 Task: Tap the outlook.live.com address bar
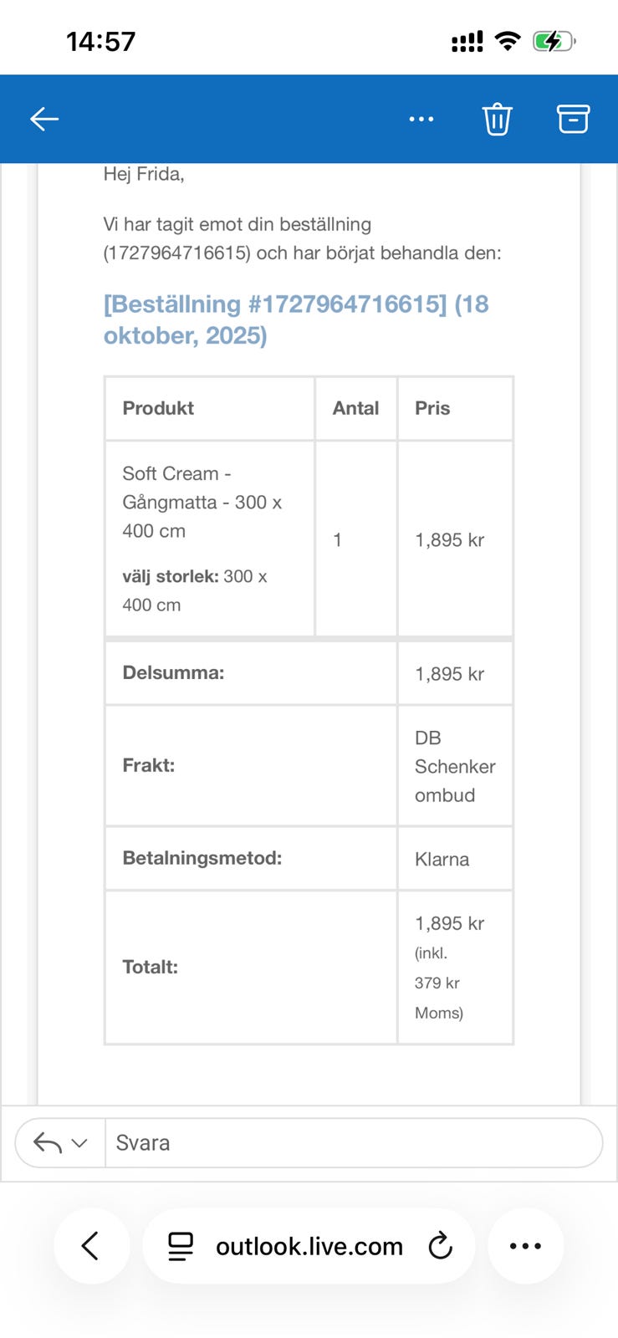309,1246
